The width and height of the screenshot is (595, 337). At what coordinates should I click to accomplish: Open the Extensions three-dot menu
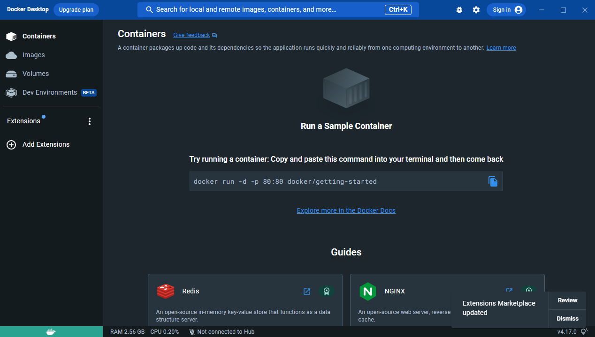click(x=90, y=121)
